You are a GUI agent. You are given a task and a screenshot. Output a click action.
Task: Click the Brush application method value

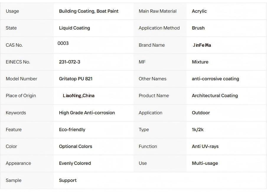198,28
